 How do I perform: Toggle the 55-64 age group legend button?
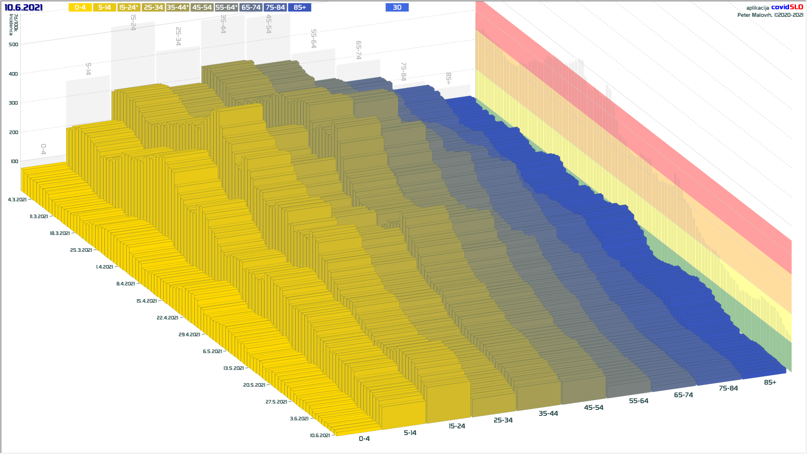coord(226,8)
